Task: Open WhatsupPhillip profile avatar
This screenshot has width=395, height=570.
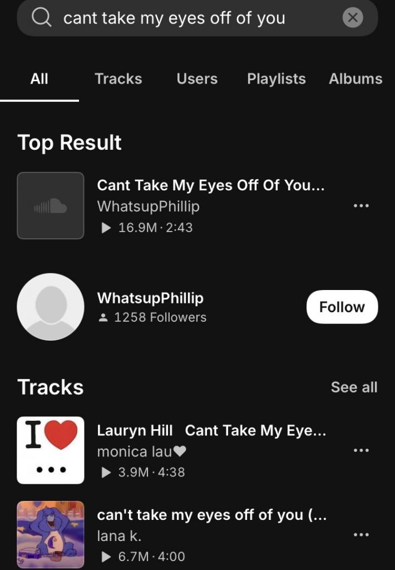Action: click(51, 307)
